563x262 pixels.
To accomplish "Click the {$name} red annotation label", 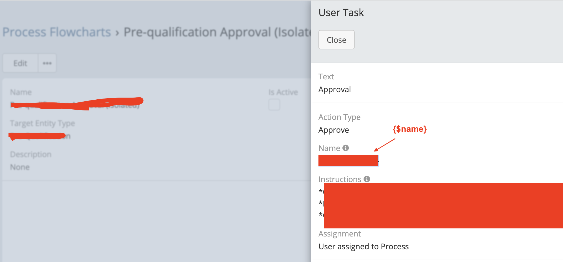I will coord(410,129).
